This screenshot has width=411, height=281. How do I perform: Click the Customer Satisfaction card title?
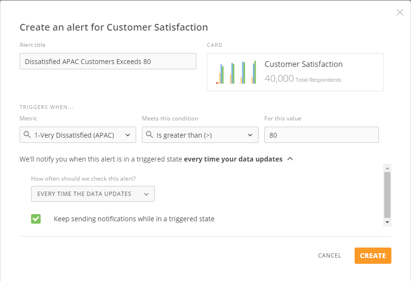click(303, 64)
